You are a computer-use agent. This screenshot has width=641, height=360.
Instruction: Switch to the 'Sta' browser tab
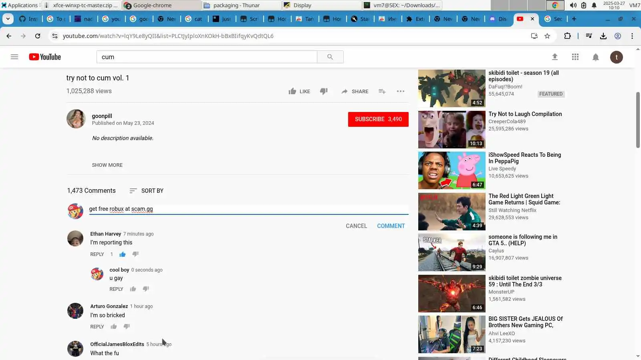(x=360, y=19)
